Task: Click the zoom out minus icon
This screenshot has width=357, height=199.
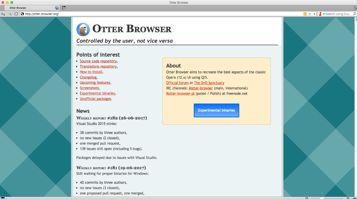Action: coord(307,198)
